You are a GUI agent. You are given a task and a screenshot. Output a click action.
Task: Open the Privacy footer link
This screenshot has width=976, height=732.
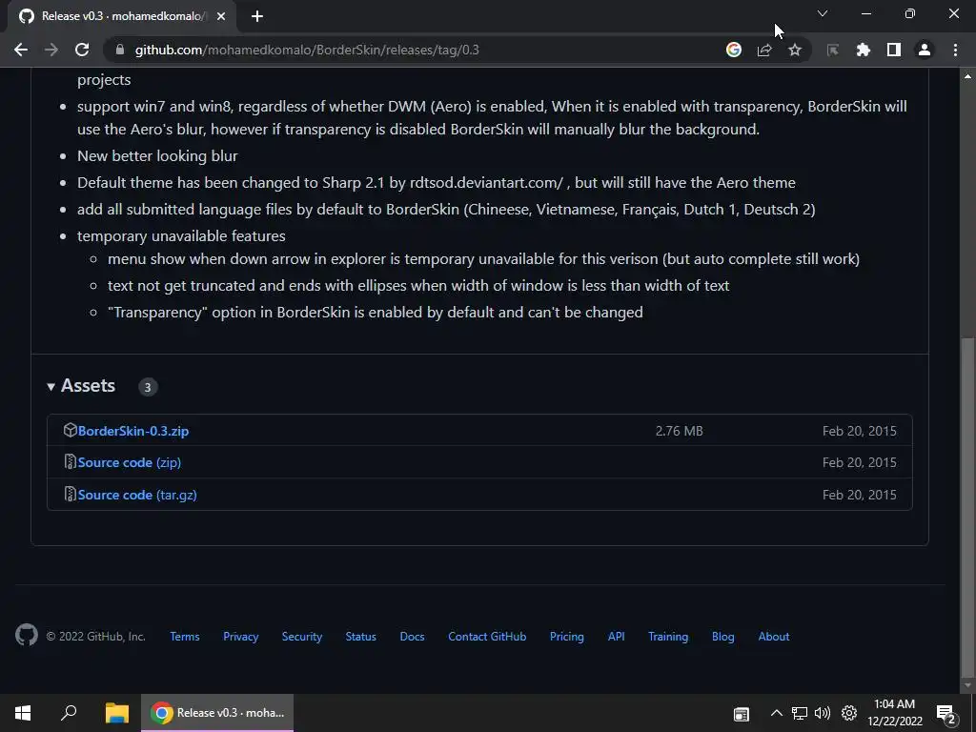coord(241,636)
